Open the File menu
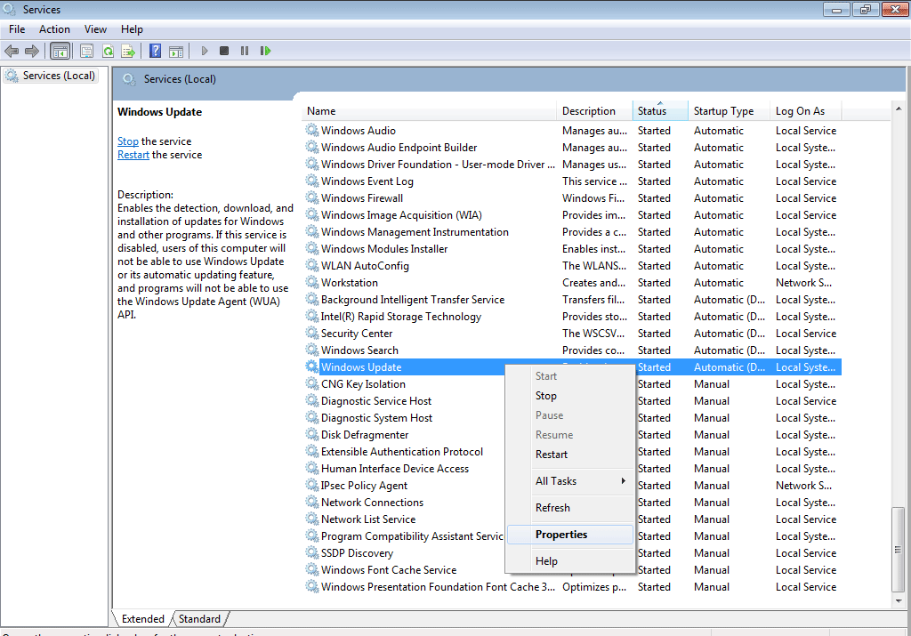This screenshot has width=911, height=636. [17, 29]
